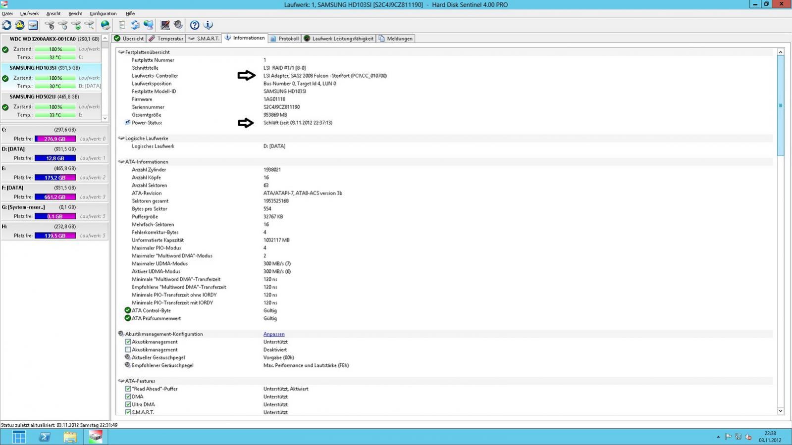The width and height of the screenshot is (792, 445).
Task: Open the Datei menu
Action: coord(7,13)
